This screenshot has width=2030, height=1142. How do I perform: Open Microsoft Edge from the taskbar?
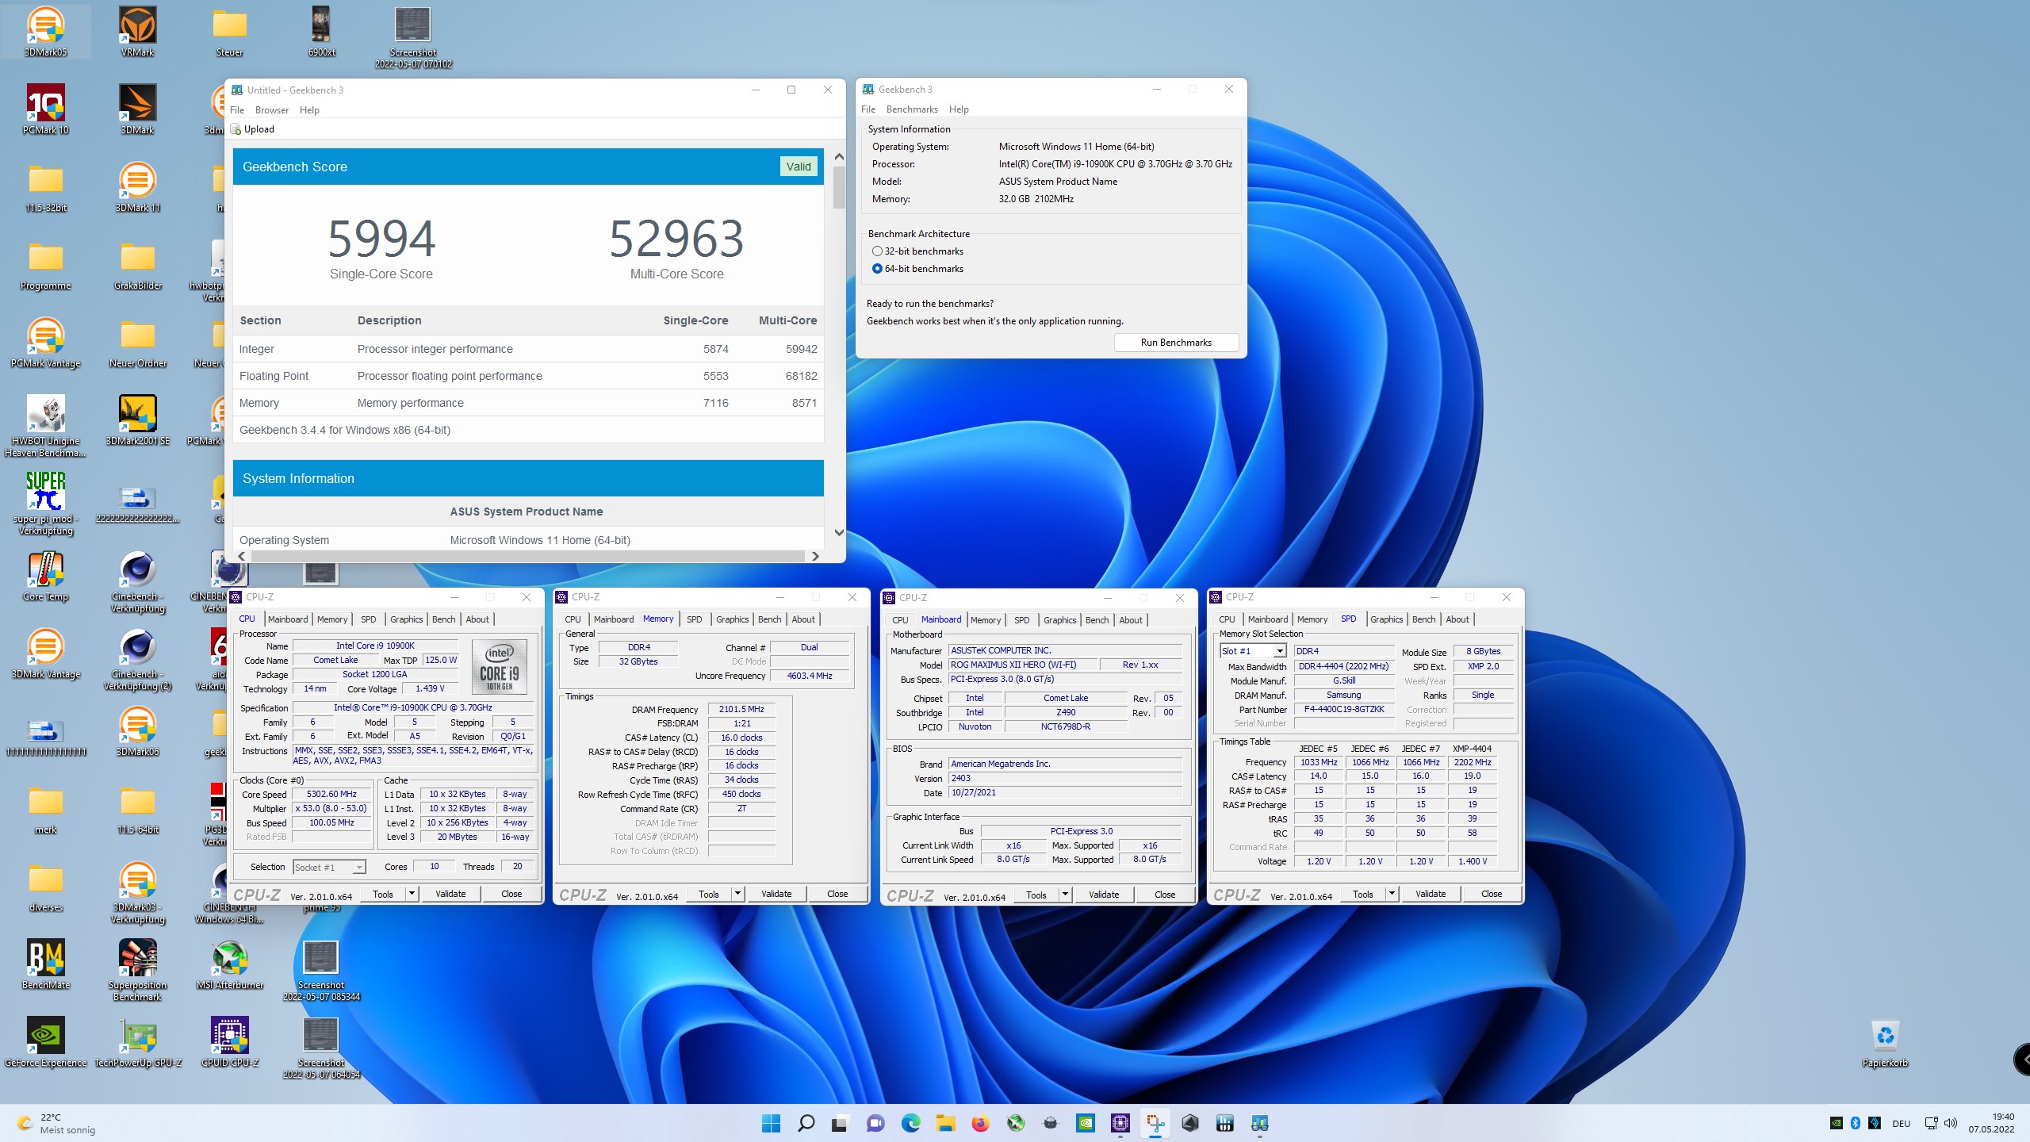click(x=910, y=1123)
